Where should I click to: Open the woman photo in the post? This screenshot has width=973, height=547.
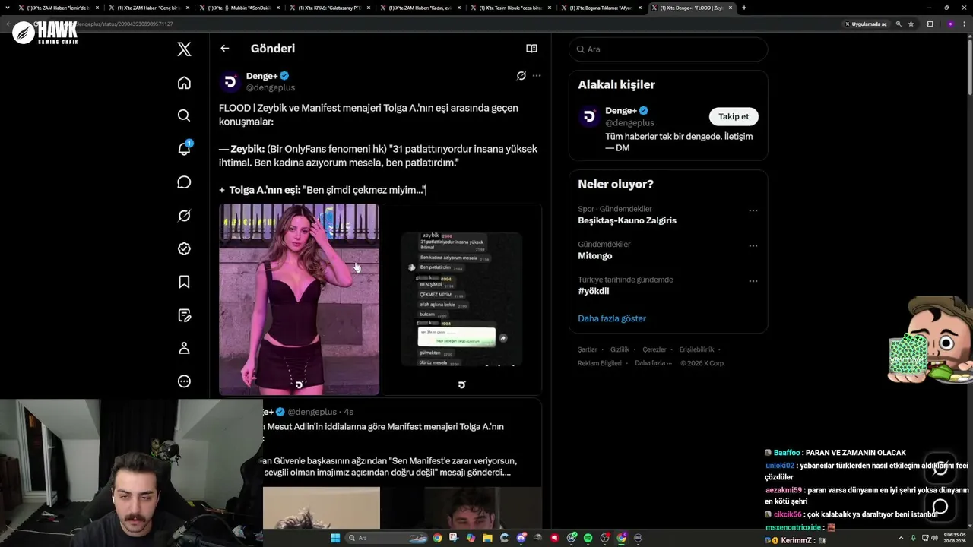[299, 299]
